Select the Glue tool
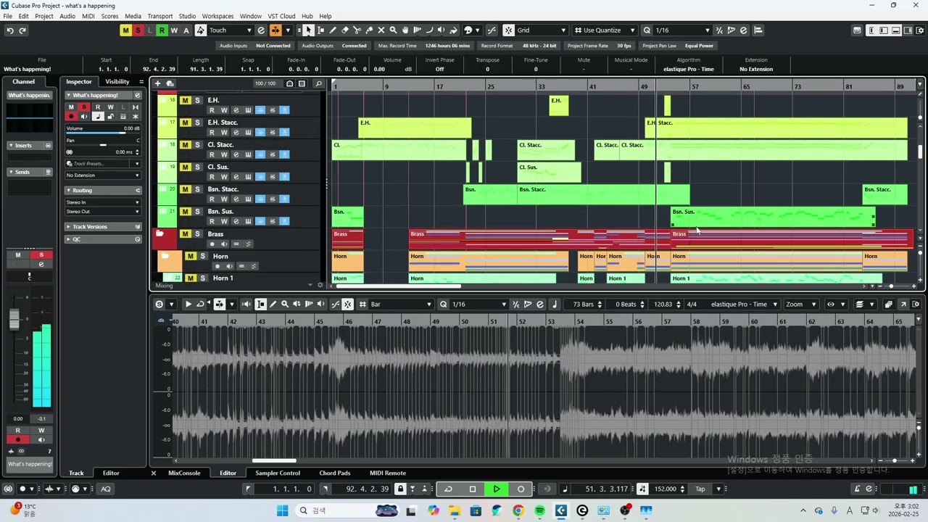Viewport: 928px width, 522px height. 369,30
